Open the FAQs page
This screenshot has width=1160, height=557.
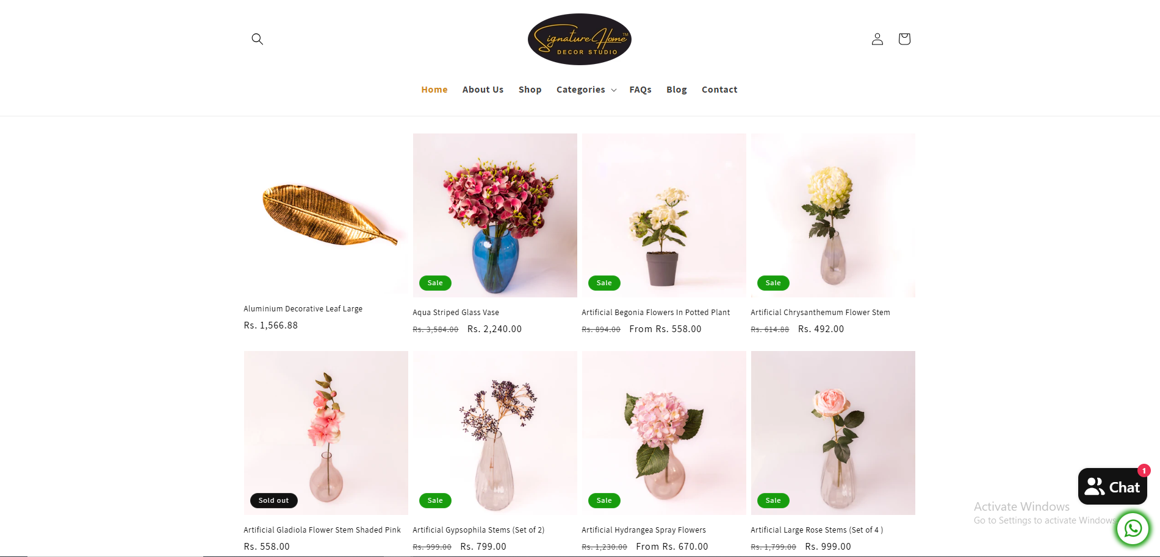(x=640, y=90)
